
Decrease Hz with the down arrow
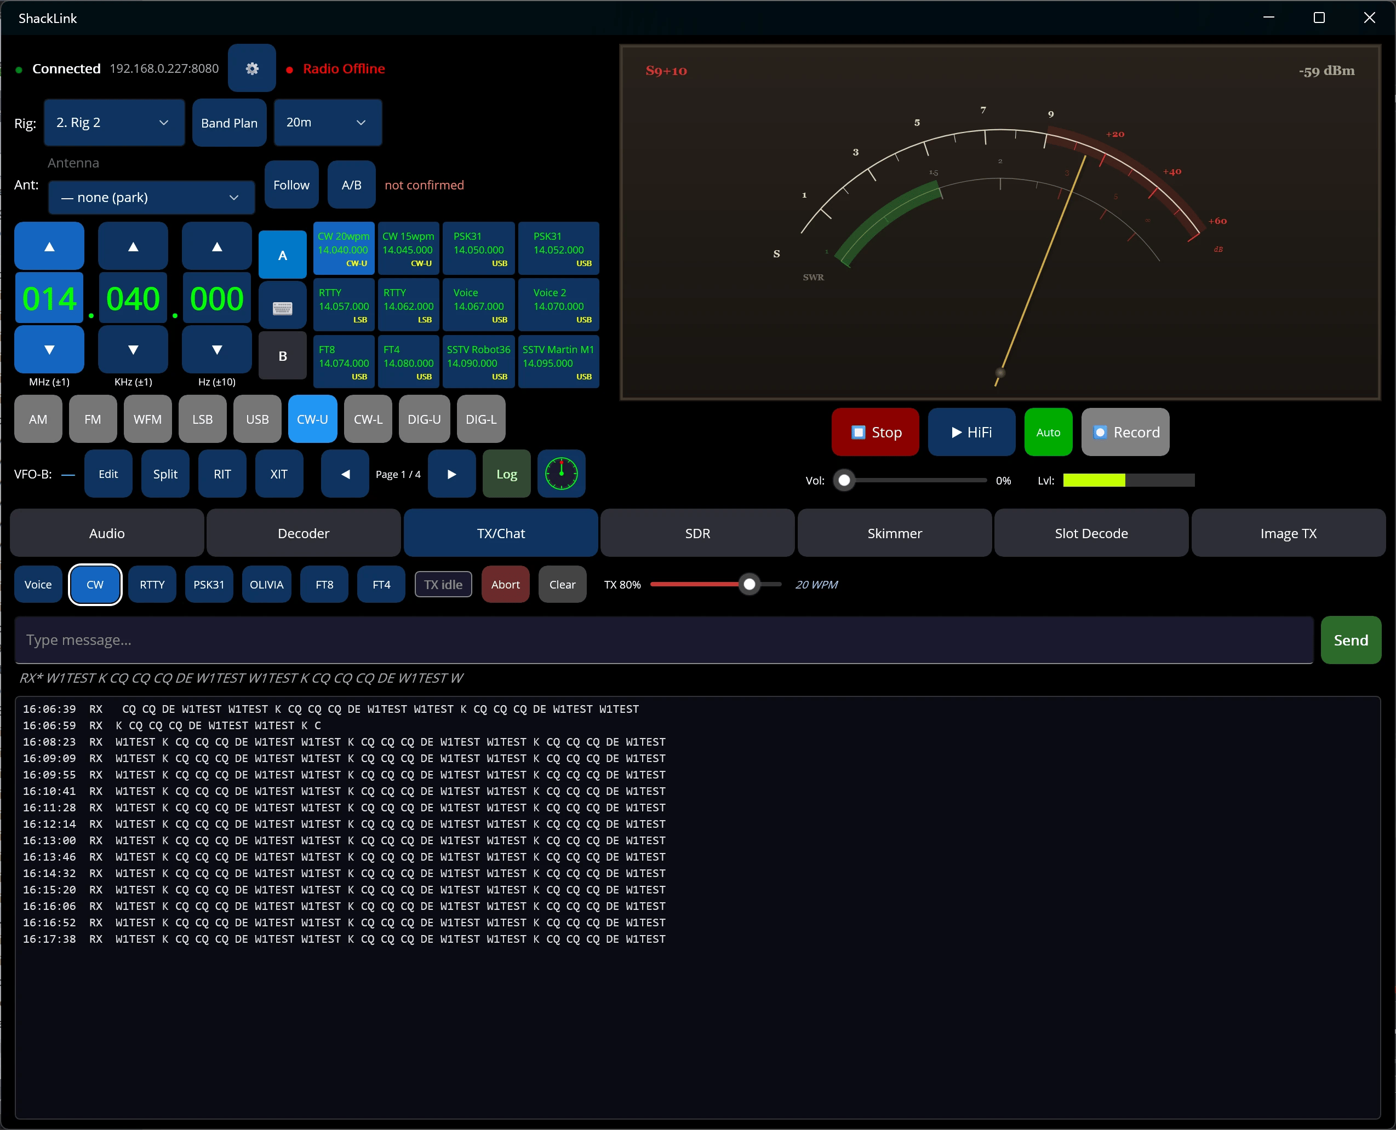[x=217, y=349]
